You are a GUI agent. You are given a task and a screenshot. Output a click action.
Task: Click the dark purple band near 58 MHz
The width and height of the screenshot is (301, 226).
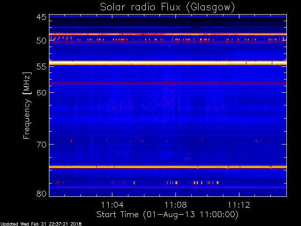[x=168, y=83]
